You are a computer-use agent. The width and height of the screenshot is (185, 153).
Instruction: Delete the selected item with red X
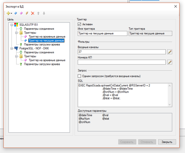pos(33,13)
